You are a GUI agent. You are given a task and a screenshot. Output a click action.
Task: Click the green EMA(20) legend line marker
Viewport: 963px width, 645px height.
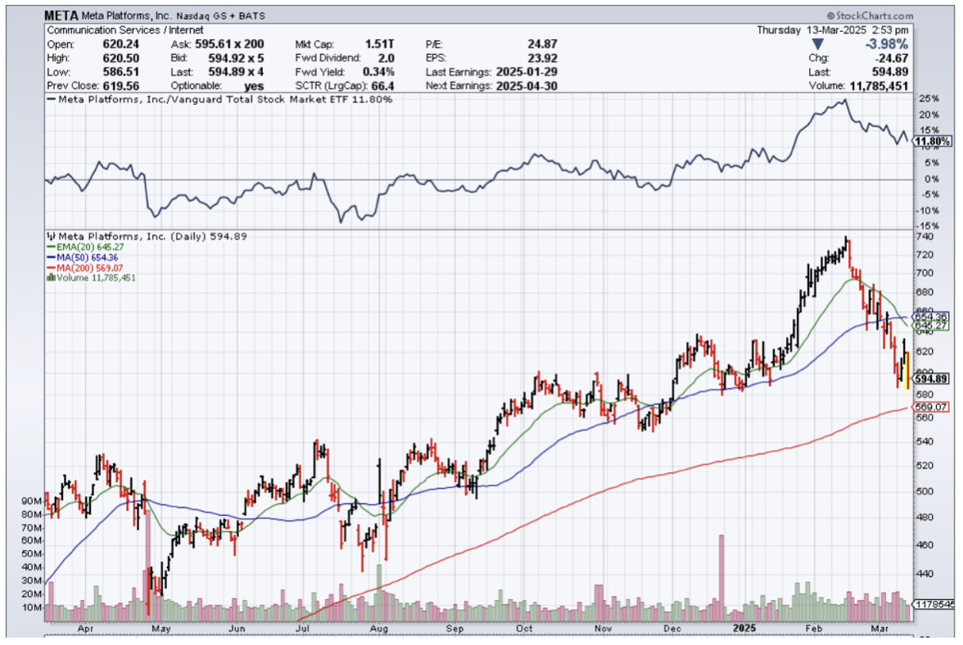(52, 246)
